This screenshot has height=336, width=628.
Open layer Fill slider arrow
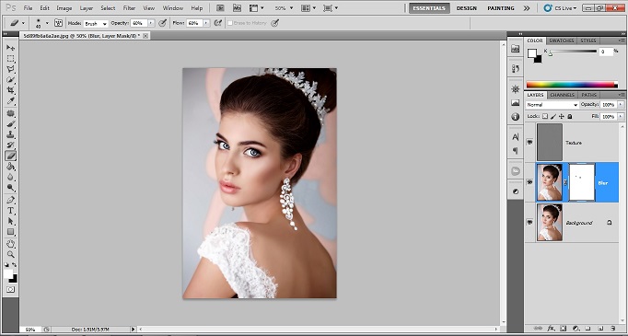pos(621,117)
